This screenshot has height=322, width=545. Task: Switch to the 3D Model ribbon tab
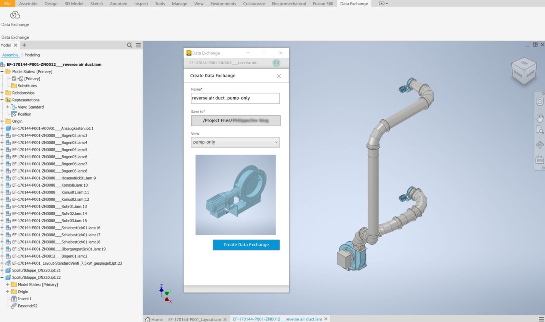coord(74,3)
